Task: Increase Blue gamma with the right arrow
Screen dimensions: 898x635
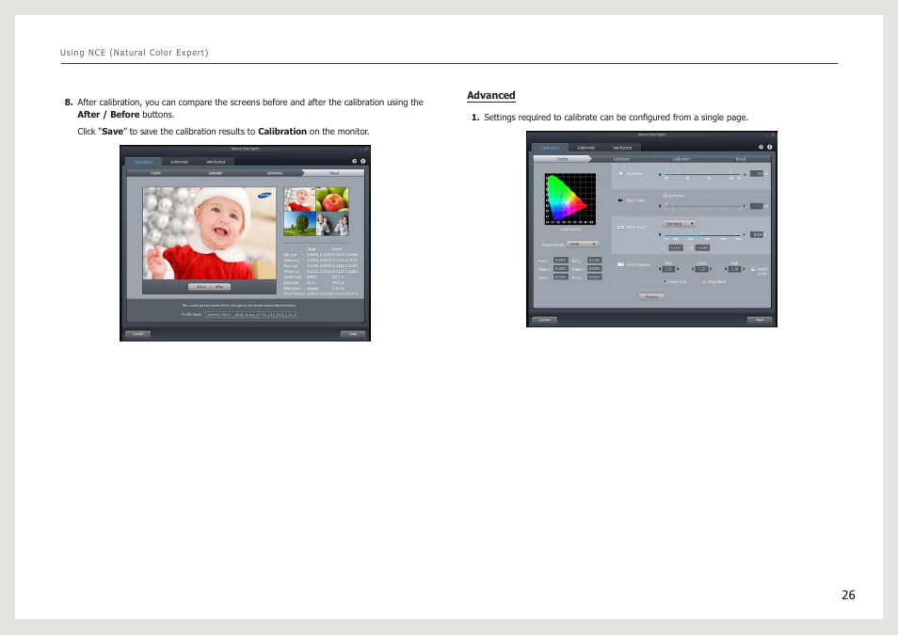Action: tap(744, 269)
